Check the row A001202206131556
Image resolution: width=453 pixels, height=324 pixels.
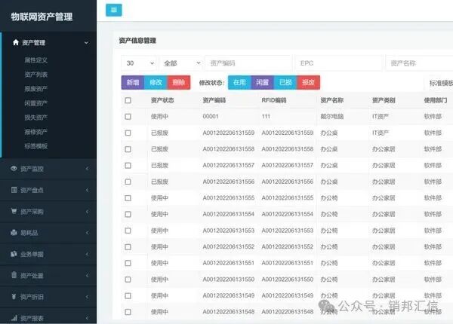tap(128, 182)
